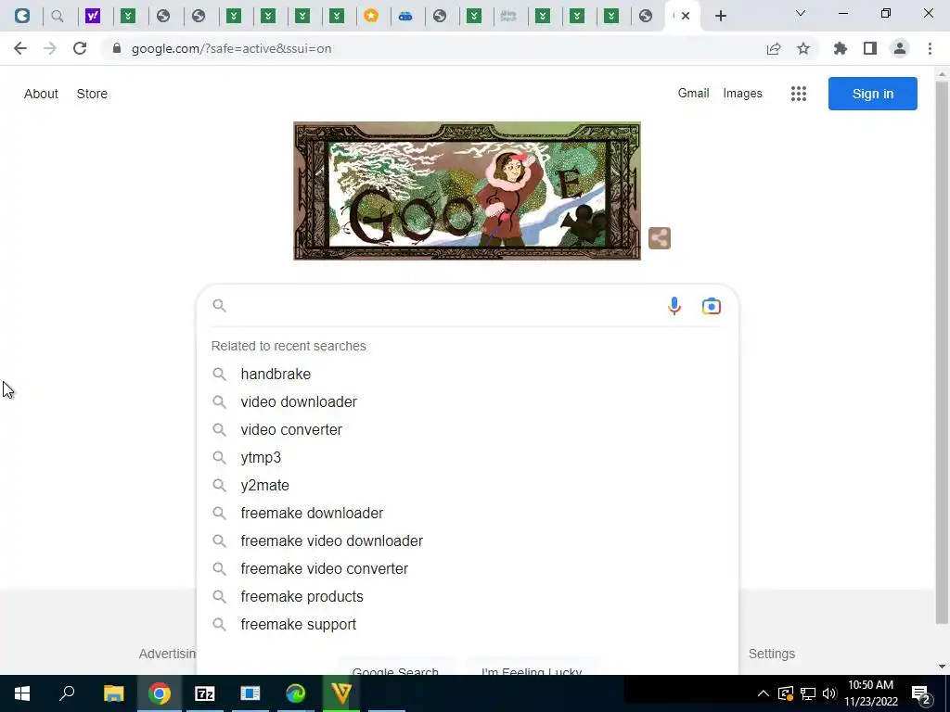Search by image with the camera icon
950x712 pixels.
point(712,306)
